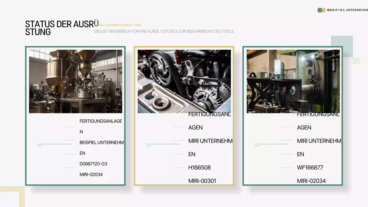This screenshot has height=207, width=368.
Task: Select serial number D0987120-G3 in left card
Action: coord(93,164)
